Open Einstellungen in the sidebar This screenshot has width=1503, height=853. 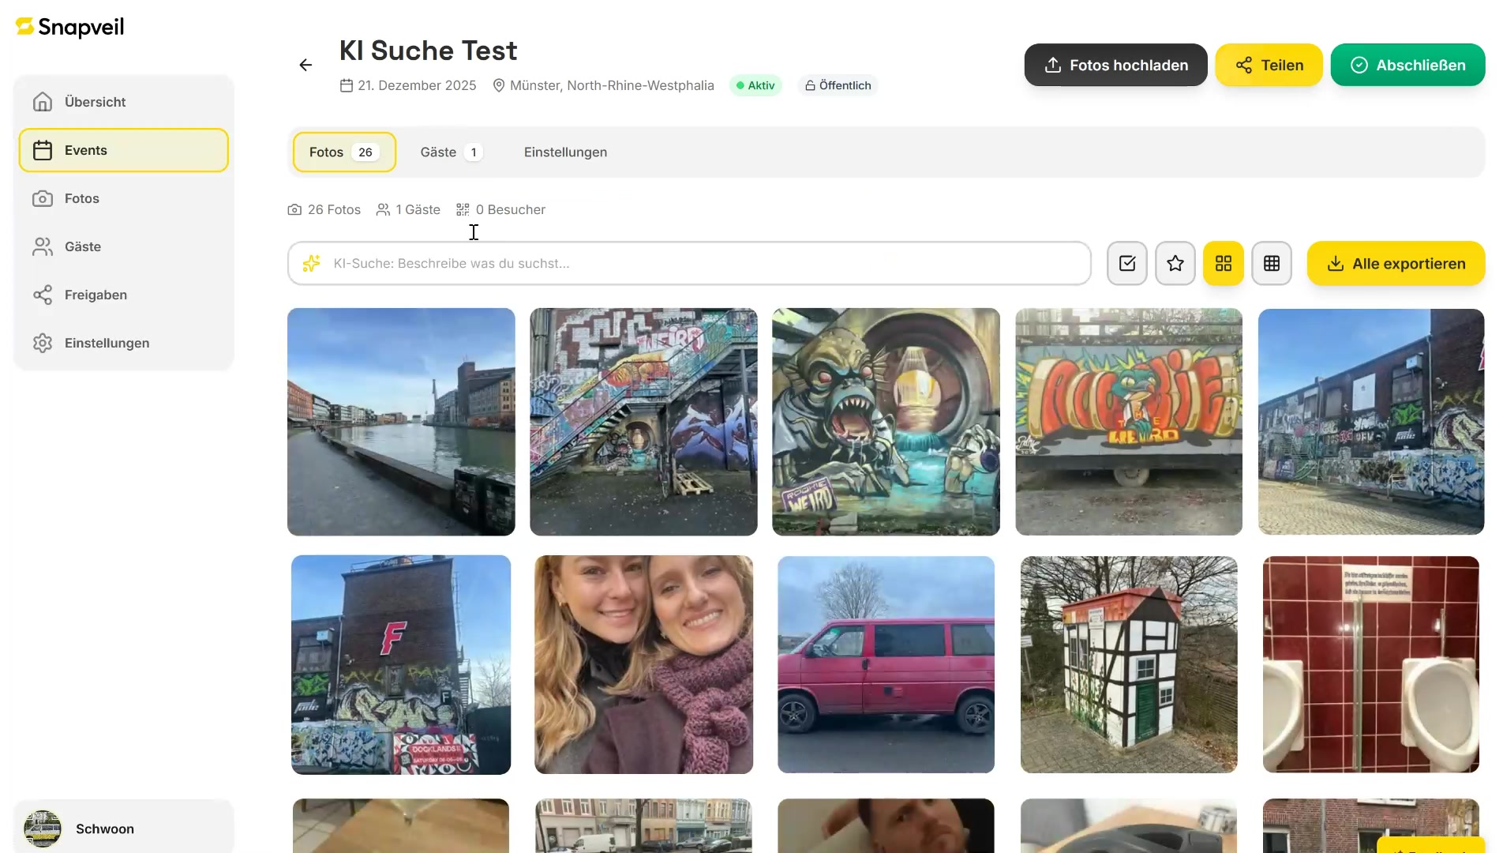click(x=107, y=343)
